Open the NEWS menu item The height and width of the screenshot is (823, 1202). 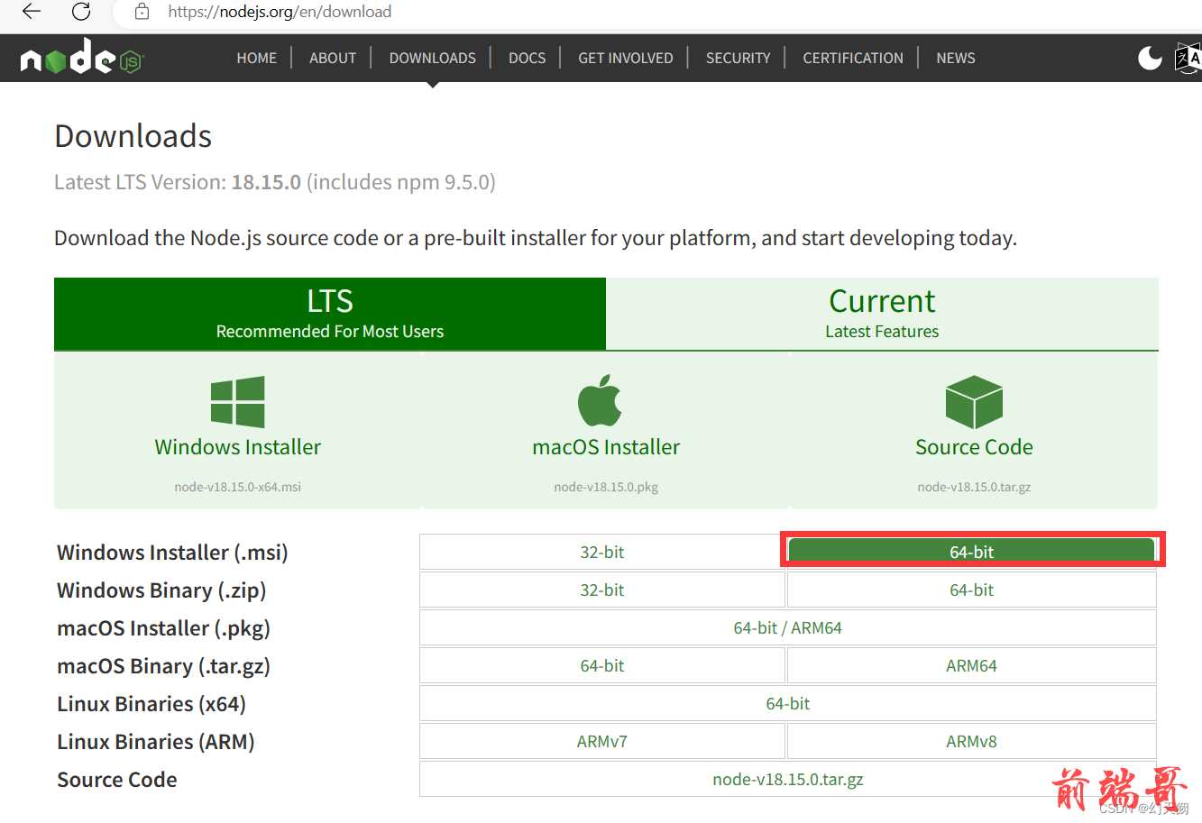coord(956,58)
